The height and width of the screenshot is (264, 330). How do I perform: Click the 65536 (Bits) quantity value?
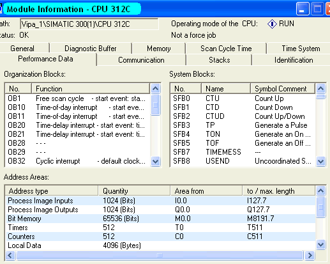(x=121, y=219)
